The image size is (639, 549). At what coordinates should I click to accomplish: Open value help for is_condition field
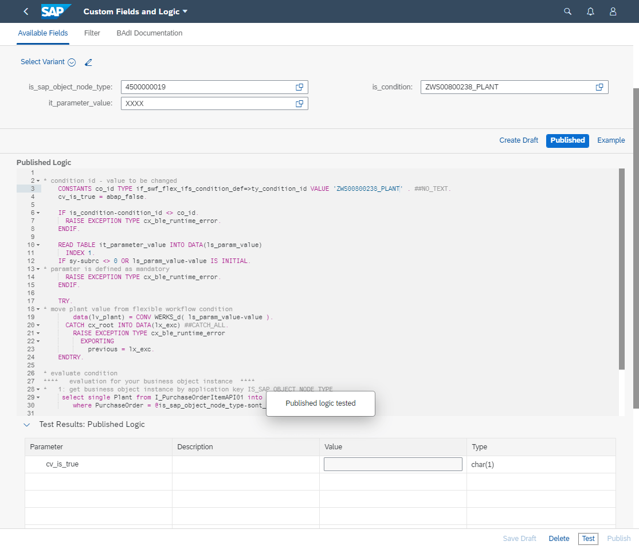click(599, 87)
